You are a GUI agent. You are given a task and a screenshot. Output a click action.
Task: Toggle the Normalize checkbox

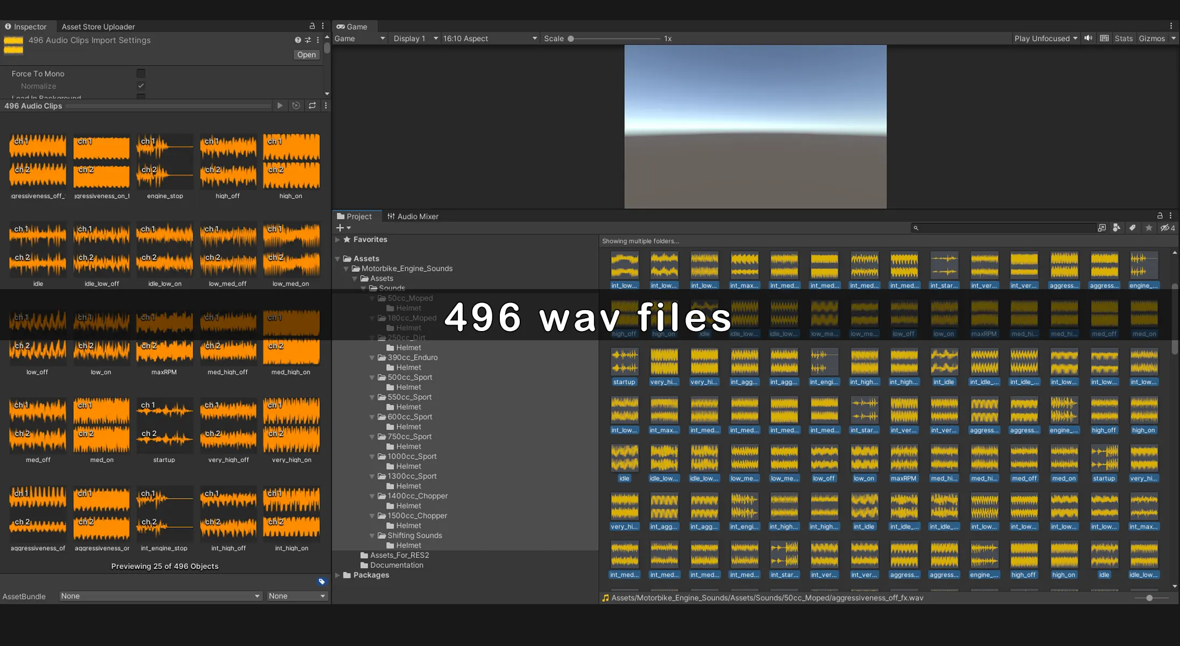(x=141, y=86)
